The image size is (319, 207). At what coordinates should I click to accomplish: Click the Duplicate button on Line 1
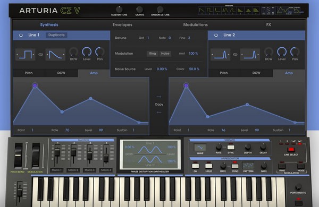click(x=56, y=35)
